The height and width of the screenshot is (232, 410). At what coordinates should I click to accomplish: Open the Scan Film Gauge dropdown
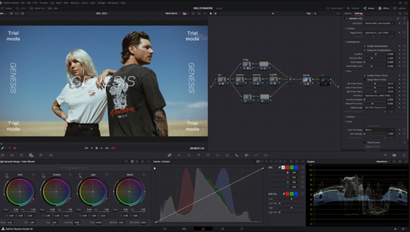pos(379,130)
